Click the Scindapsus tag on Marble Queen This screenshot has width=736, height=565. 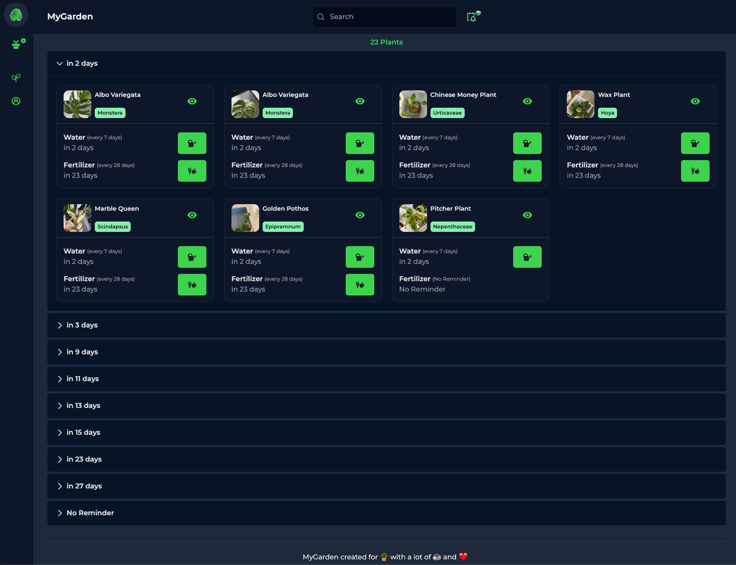coord(112,227)
